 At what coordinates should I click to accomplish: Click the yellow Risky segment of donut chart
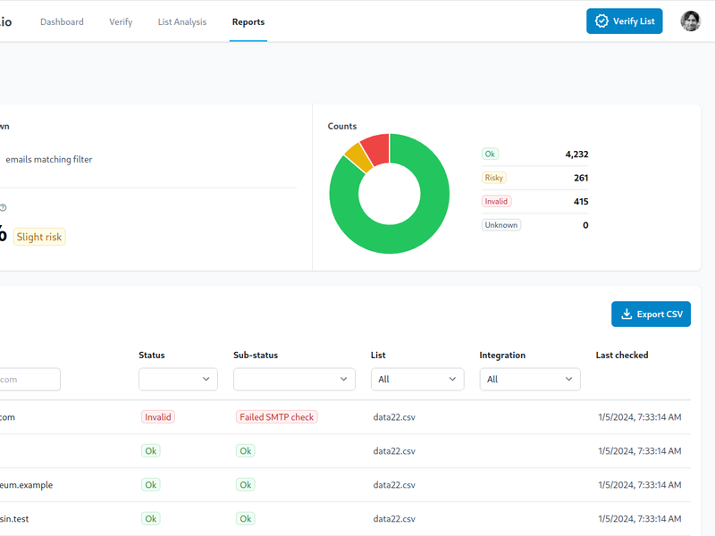tap(357, 158)
